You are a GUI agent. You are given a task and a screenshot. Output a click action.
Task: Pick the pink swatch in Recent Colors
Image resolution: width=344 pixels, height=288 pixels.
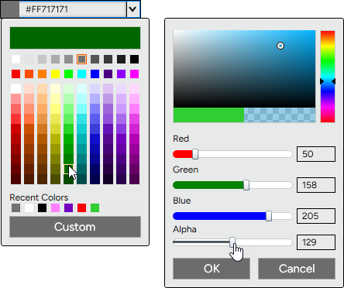tap(55, 207)
